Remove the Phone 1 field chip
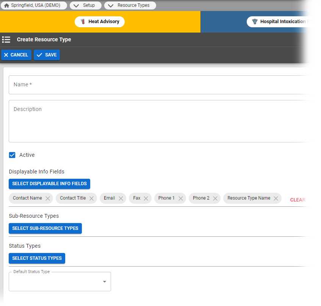 click(181, 198)
